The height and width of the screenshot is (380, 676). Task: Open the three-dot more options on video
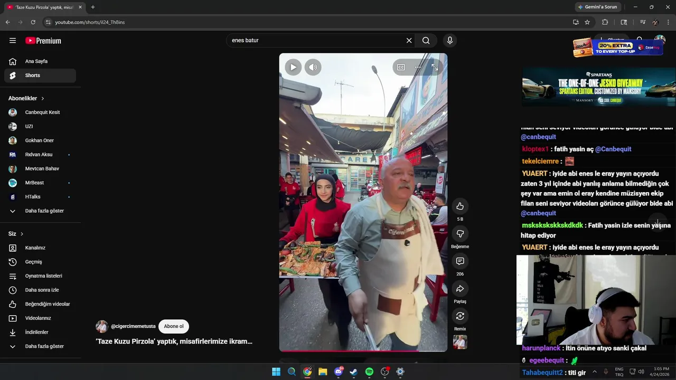click(418, 67)
